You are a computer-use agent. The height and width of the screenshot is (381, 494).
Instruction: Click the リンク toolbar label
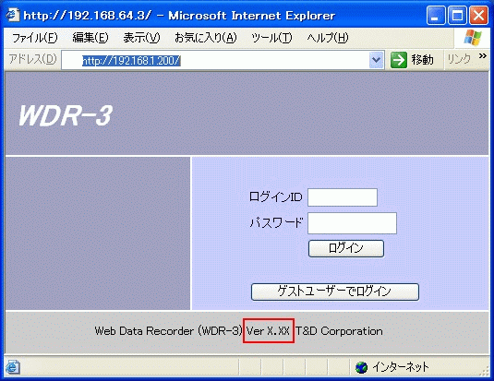pos(459,59)
